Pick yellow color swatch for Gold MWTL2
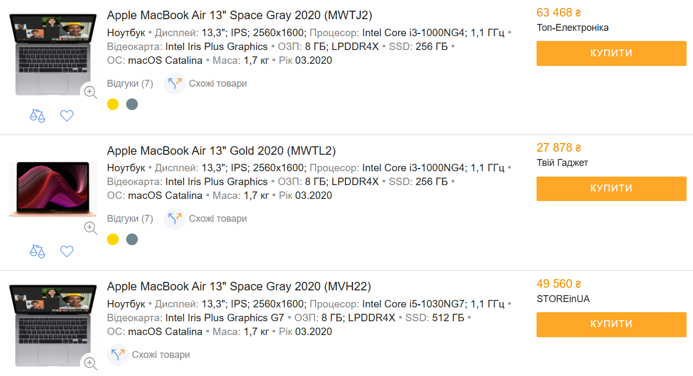693x376 pixels. point(113,239)
